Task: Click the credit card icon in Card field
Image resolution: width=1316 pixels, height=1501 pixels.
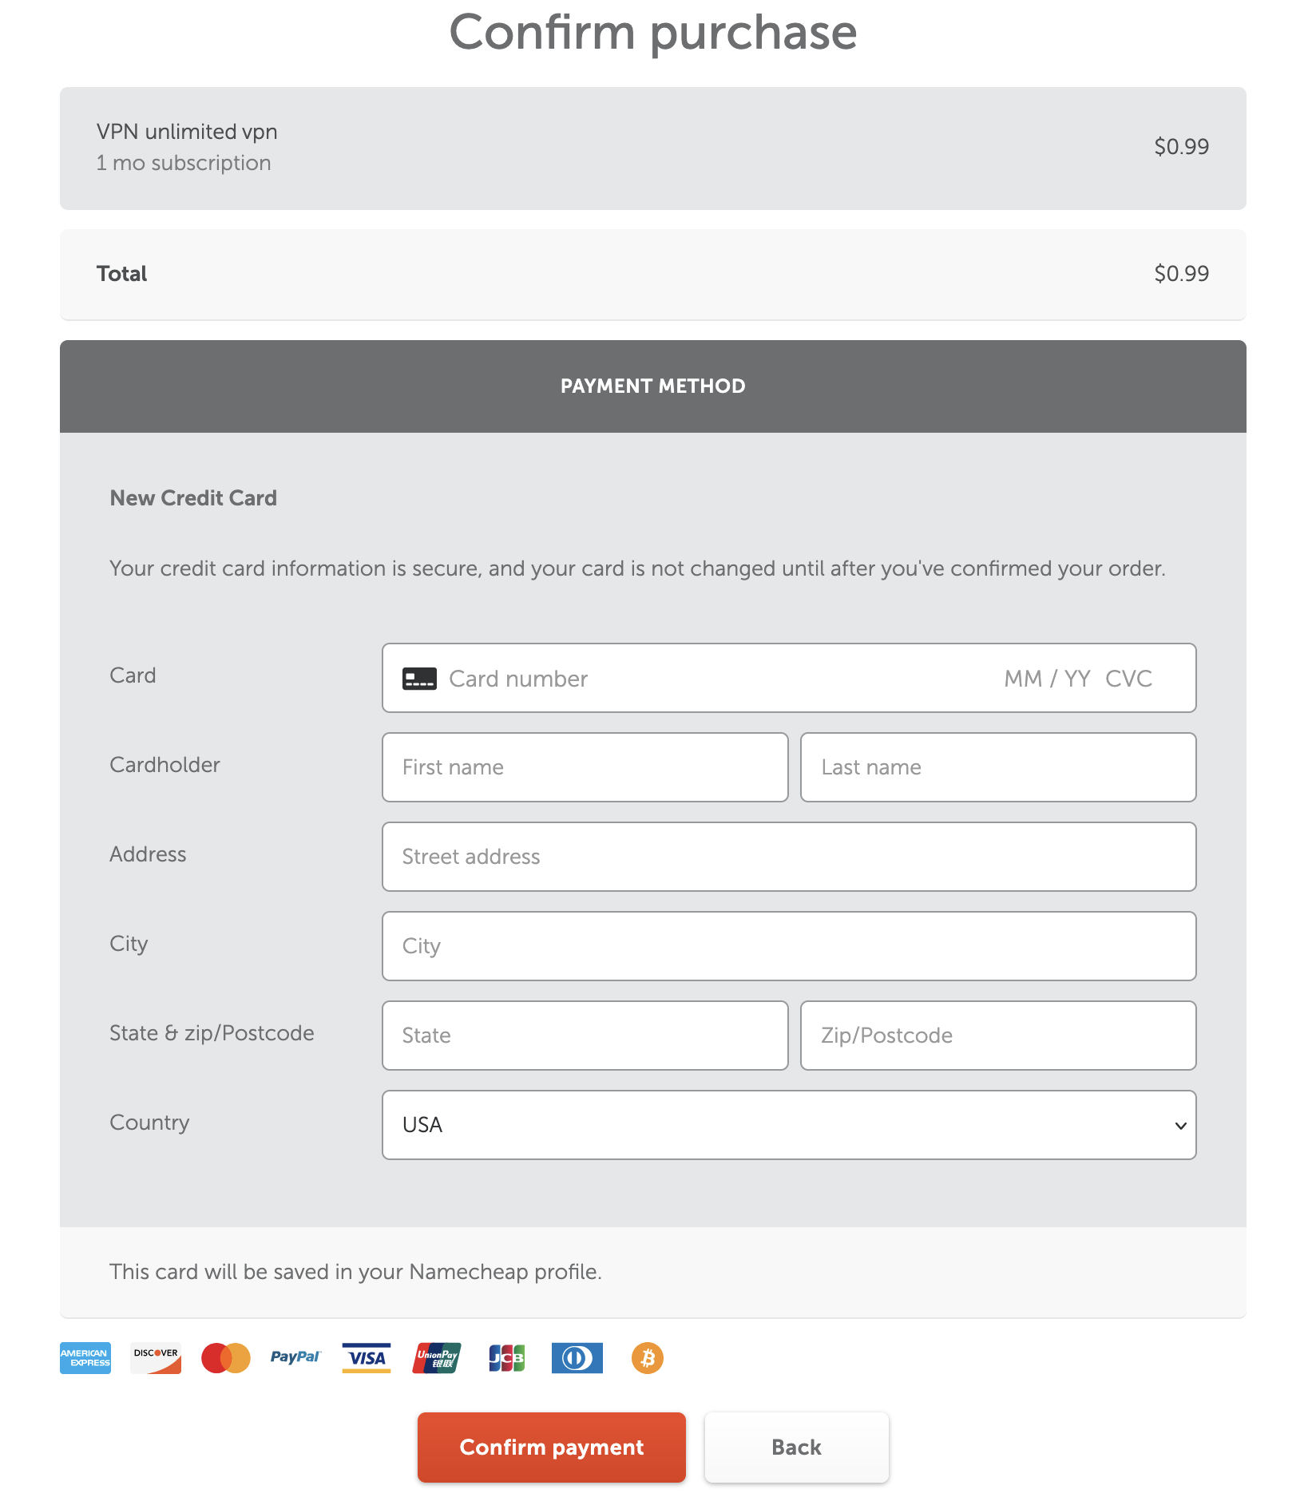Action: pyautogui.click(x=419, y=679)
